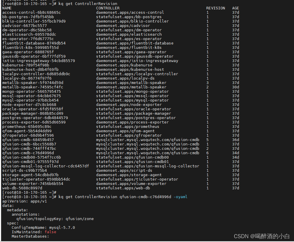Click web-db-5688c8997d name

tap(22, 188)
